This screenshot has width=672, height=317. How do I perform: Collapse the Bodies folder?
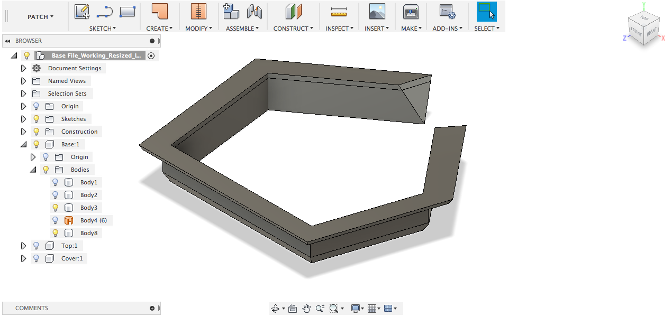click(33, 170)
